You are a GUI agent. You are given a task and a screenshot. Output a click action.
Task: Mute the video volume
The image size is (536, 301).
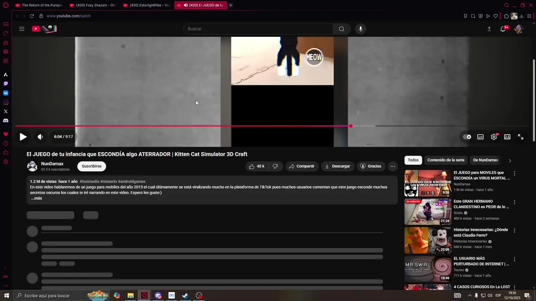point(40,137)
